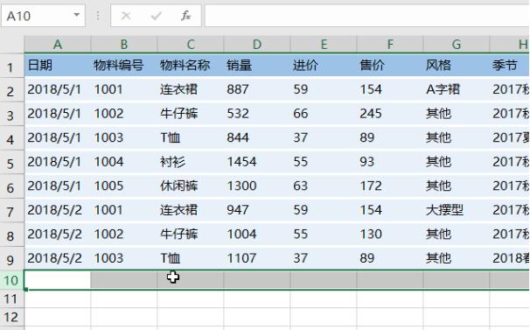Click header cell 物料编号
Viewport: 530px width, 330px height.
click(124, 65)
